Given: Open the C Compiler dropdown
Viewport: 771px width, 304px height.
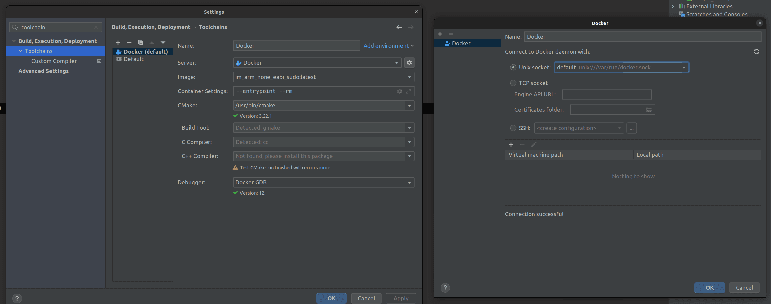Looking at the screenshot, I should (x=409, y=142).
